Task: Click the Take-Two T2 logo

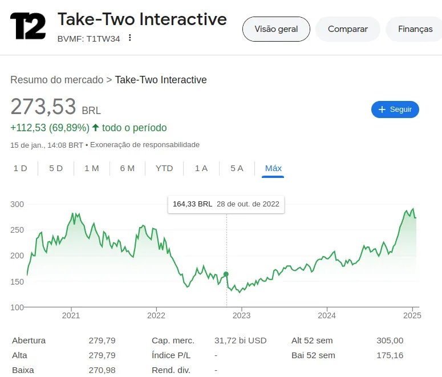Action: 28,26
